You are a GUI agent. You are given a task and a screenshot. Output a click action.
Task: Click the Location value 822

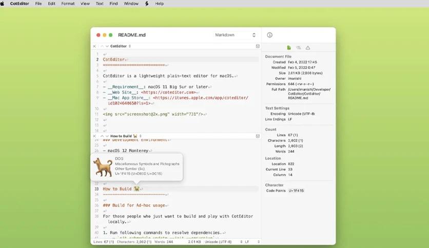coord(291,164)
